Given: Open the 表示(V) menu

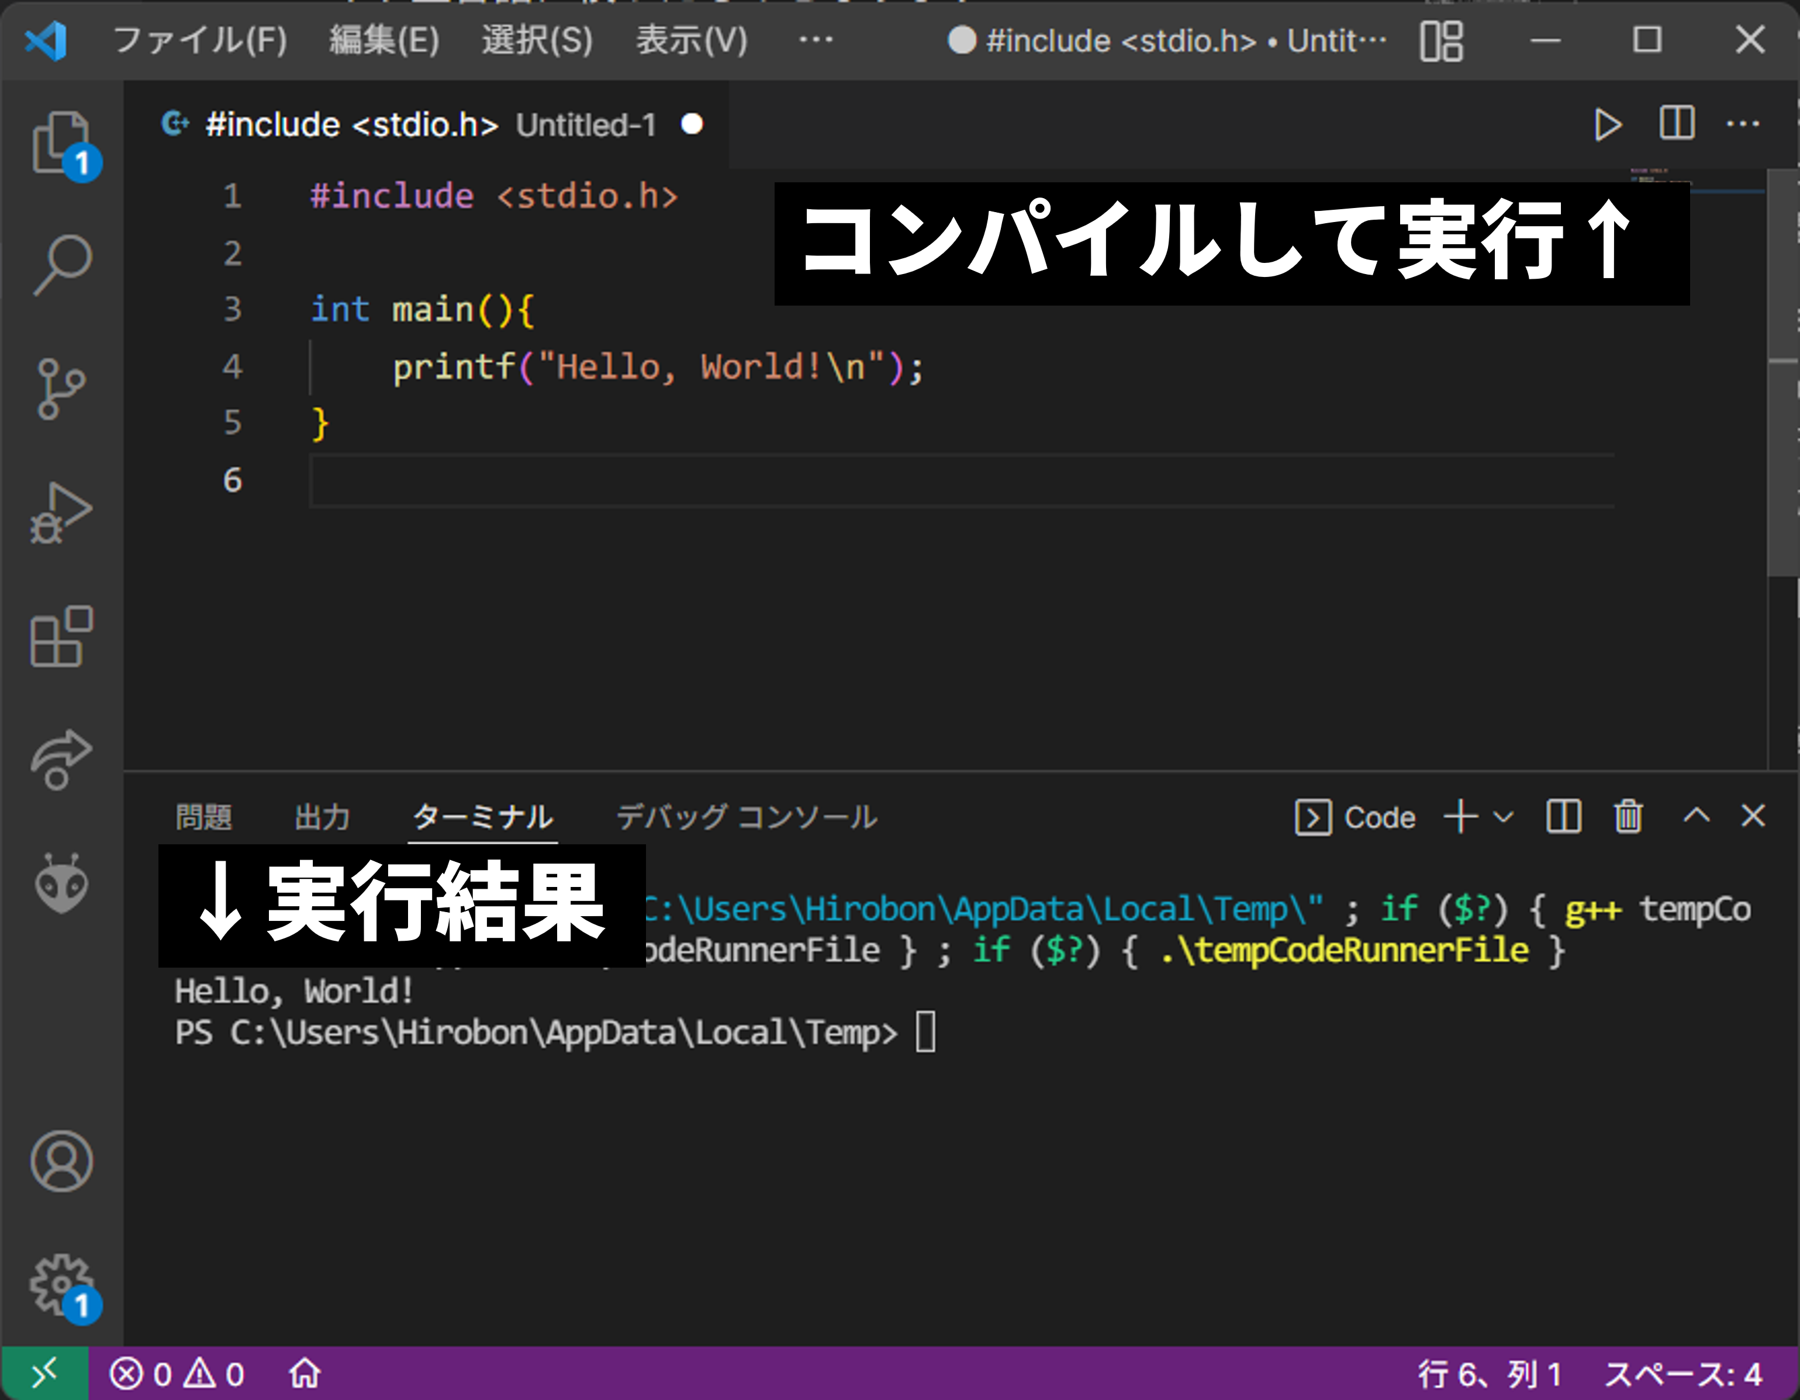Looking at the screenshot, I should click(690, 40).
